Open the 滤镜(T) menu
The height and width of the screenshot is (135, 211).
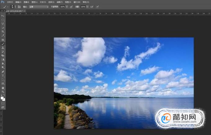pos(59,2)
